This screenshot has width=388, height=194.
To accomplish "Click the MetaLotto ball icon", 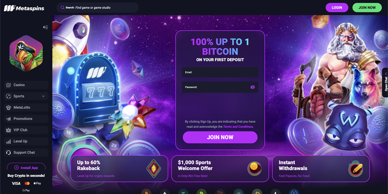I will pos(9,108).
